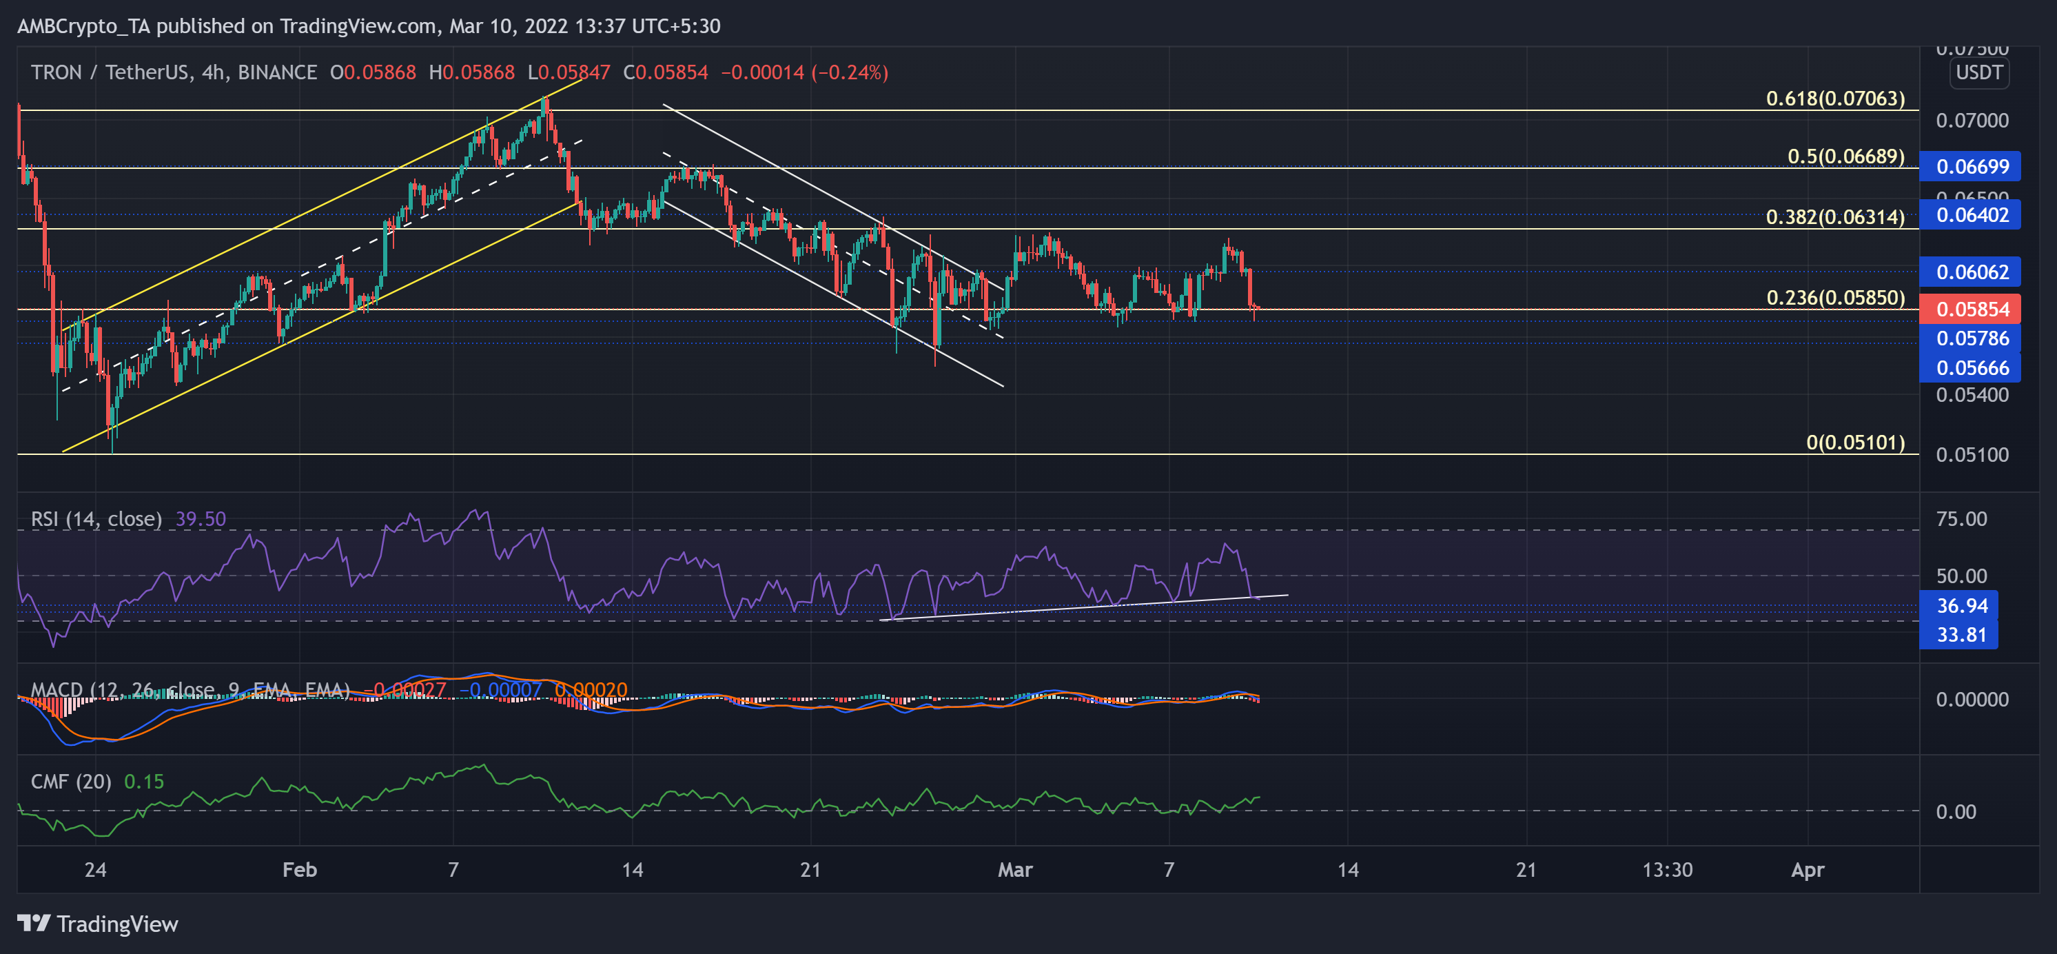Click the Mar date marker on time axis
2057x954 pixels.
[x=1015, y=870]
